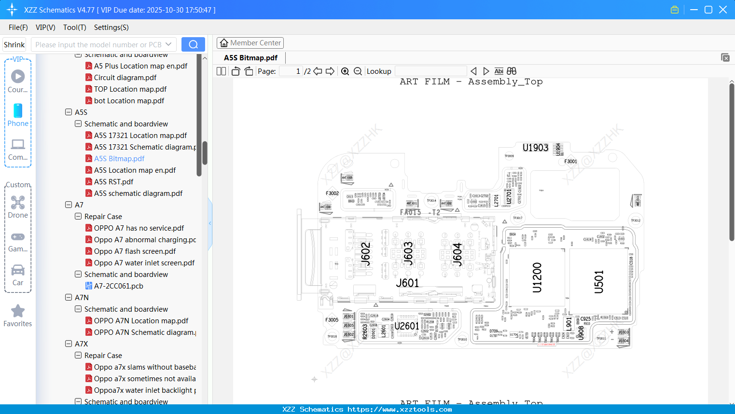The image size is (735, 414).
Task: Rotate the page counterclockwise
Action: coord(235,70)
